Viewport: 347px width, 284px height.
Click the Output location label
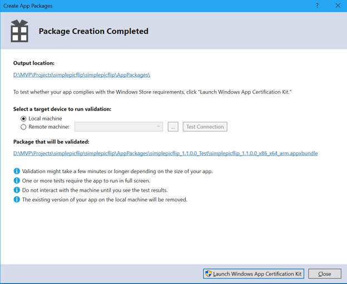(34, 63)
